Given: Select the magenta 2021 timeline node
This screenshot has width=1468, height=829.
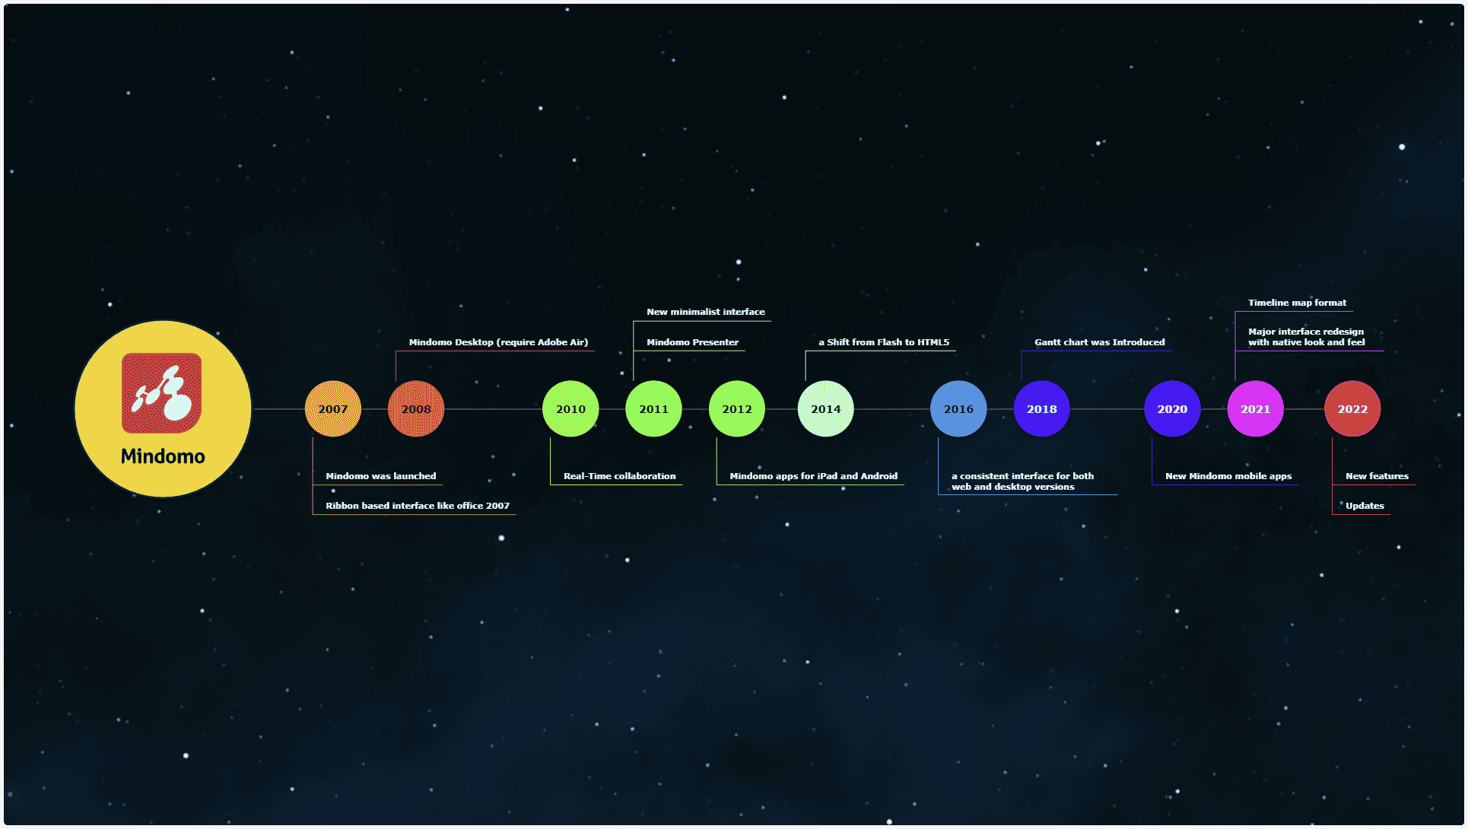Looking at the screenshot, I should pos(1256,409).
